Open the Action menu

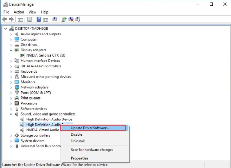[19, 12]
